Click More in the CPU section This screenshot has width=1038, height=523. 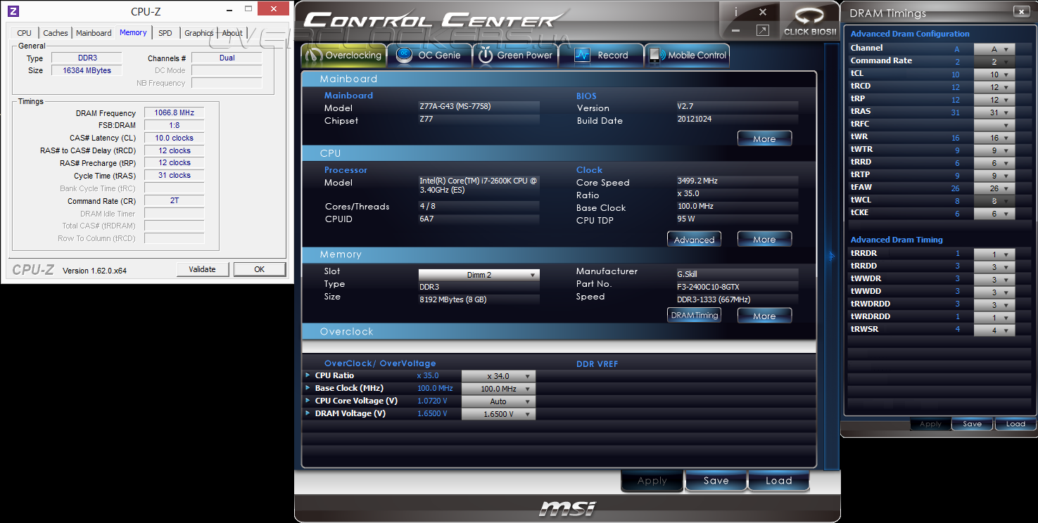[764, 239]
